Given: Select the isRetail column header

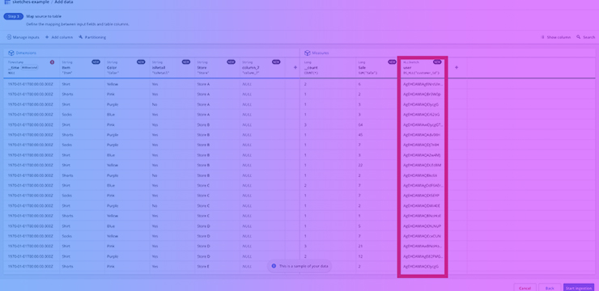Looking at the screenshot, I should point(172,68).
